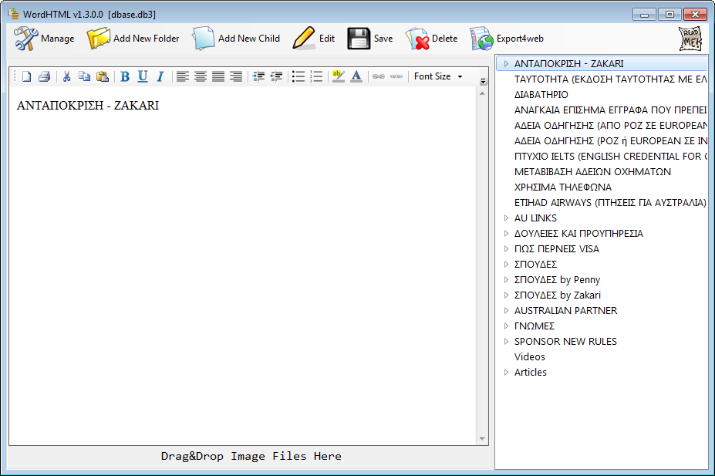The height and width of the screenshot is (476, 715).
Task: Expand the ΣΠΟΥΔΕΣ by Zakari node
Action: pos(506,295)
